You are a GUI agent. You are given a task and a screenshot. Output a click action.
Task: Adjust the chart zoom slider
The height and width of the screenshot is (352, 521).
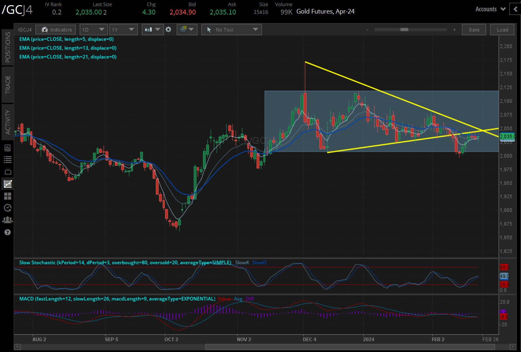(x=404, y=29)
